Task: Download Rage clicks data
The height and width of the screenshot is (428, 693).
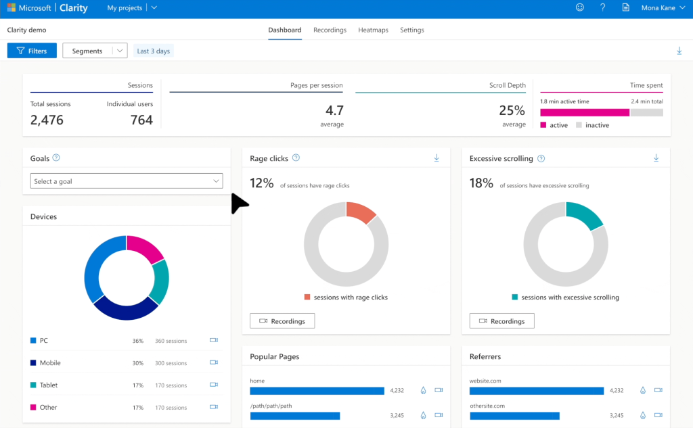Action: (x=437, y=158)
